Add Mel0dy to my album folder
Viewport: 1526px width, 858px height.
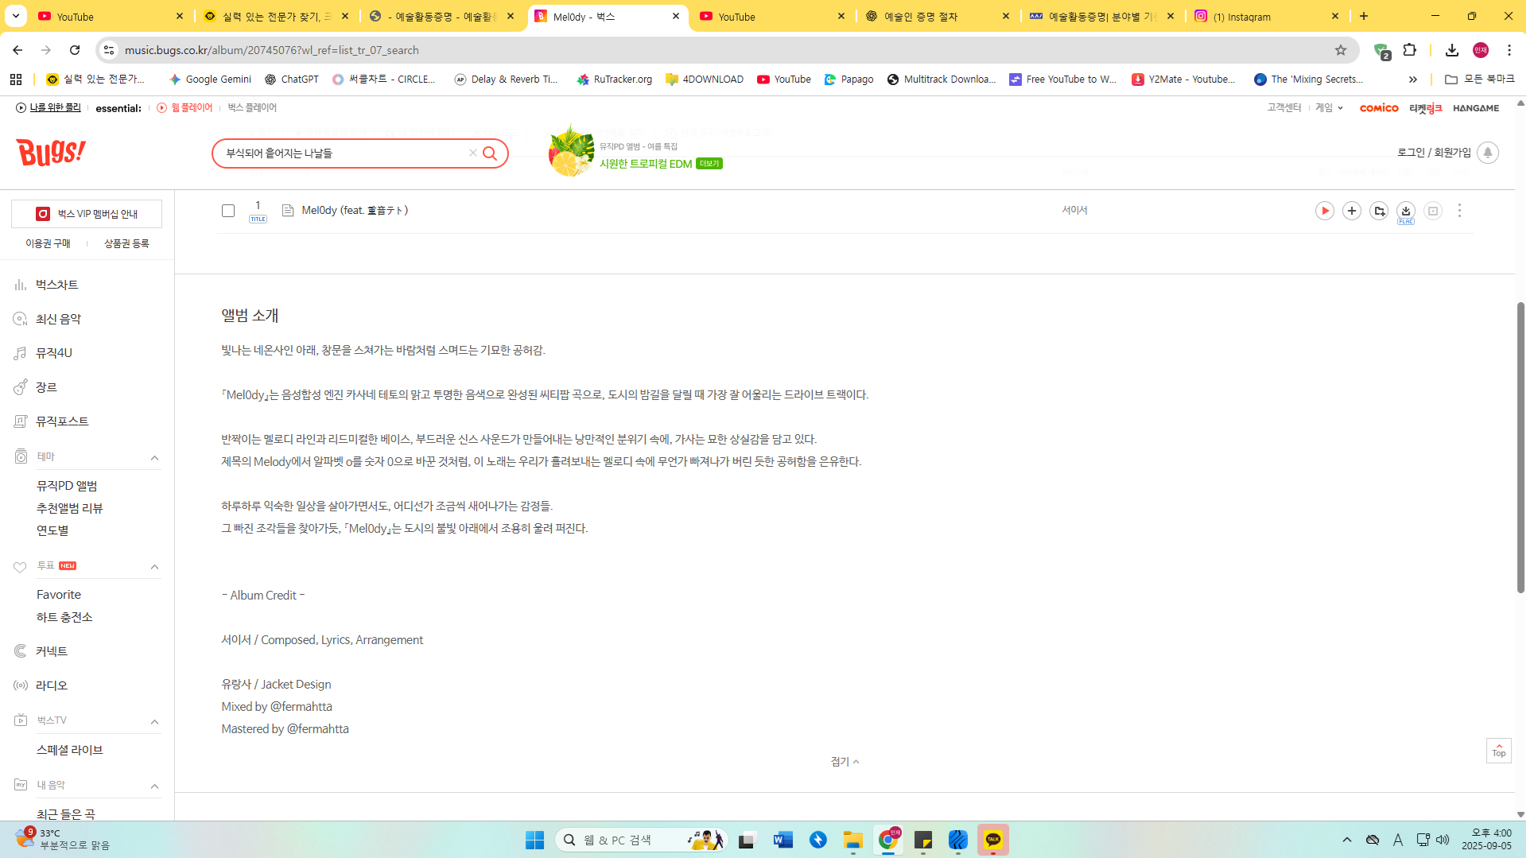point(1379,211)
